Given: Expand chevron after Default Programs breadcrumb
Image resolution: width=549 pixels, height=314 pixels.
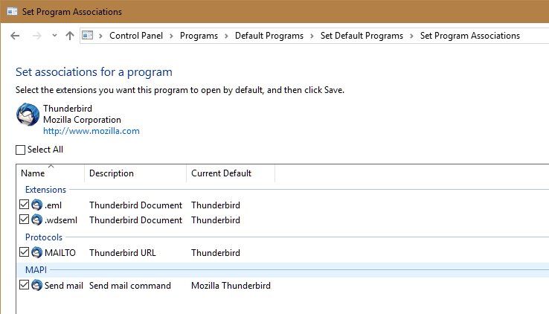Looking at the screenshot, I should (312, 36).
